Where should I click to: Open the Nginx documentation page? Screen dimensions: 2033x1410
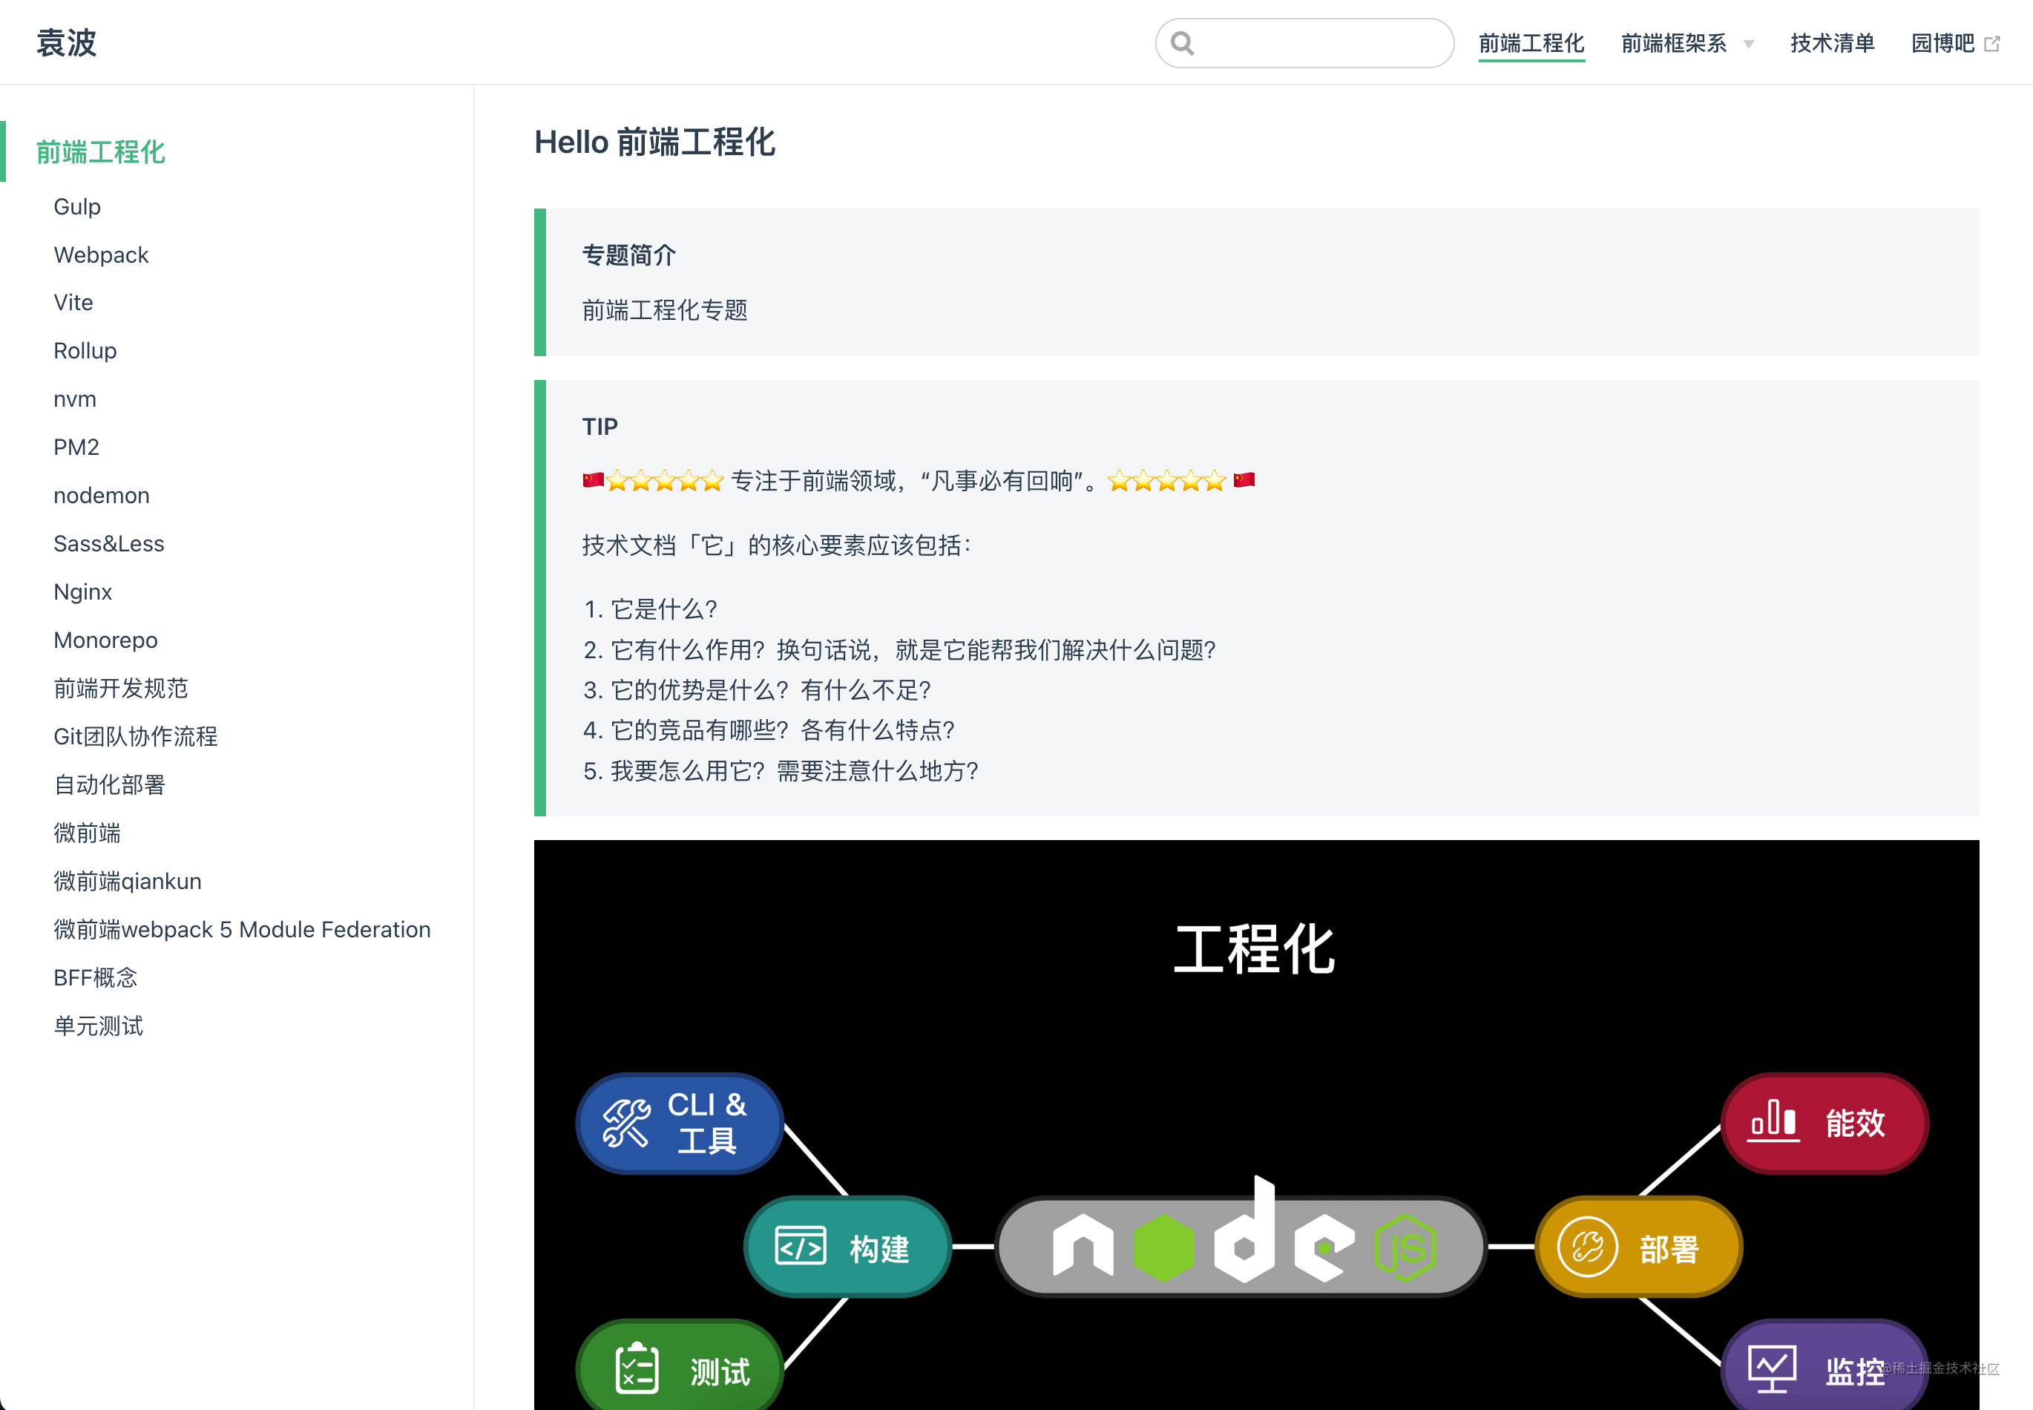82,591
